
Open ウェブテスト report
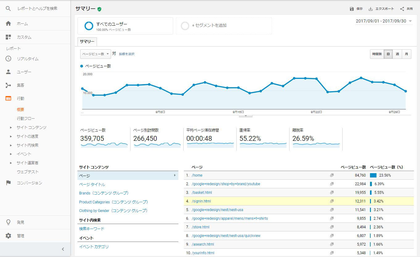coord(28,172)
